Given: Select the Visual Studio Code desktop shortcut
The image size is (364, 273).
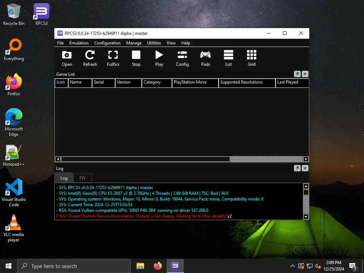Looking at the screenshot, I should point(14,193).
